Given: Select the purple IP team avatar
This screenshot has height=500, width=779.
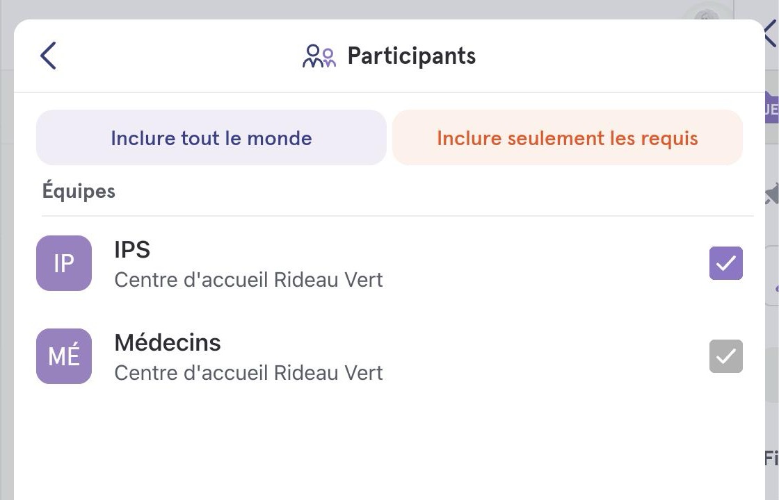Looking at the screenshot, I should [x=64, y=263].
